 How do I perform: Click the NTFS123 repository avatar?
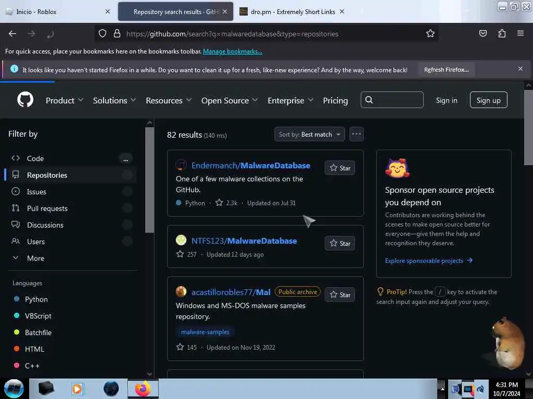(181, 240)
